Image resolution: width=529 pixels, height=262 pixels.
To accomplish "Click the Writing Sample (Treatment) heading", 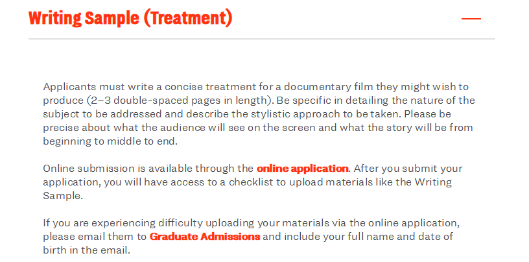I will click(130, 18).
